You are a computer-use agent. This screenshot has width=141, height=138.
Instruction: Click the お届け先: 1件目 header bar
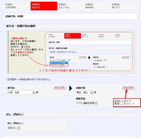70,16
